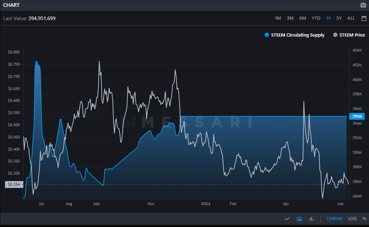Viewport: 369px width, 227px height.
Task: Click the Jul label on time axis
Action: point(41,204)
